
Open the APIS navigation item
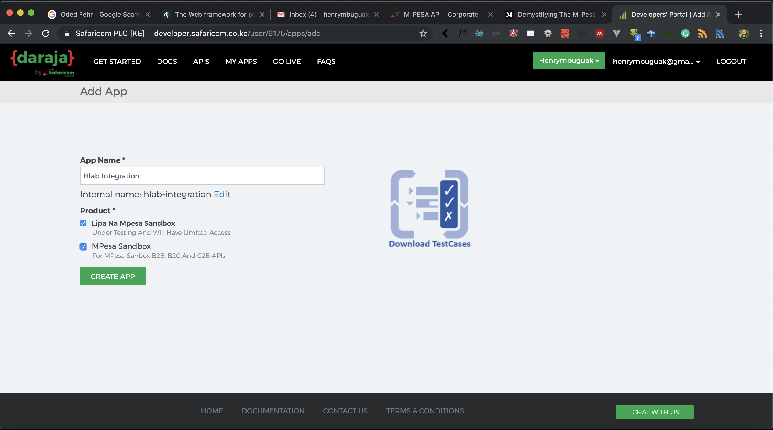(x=201, y=62)
